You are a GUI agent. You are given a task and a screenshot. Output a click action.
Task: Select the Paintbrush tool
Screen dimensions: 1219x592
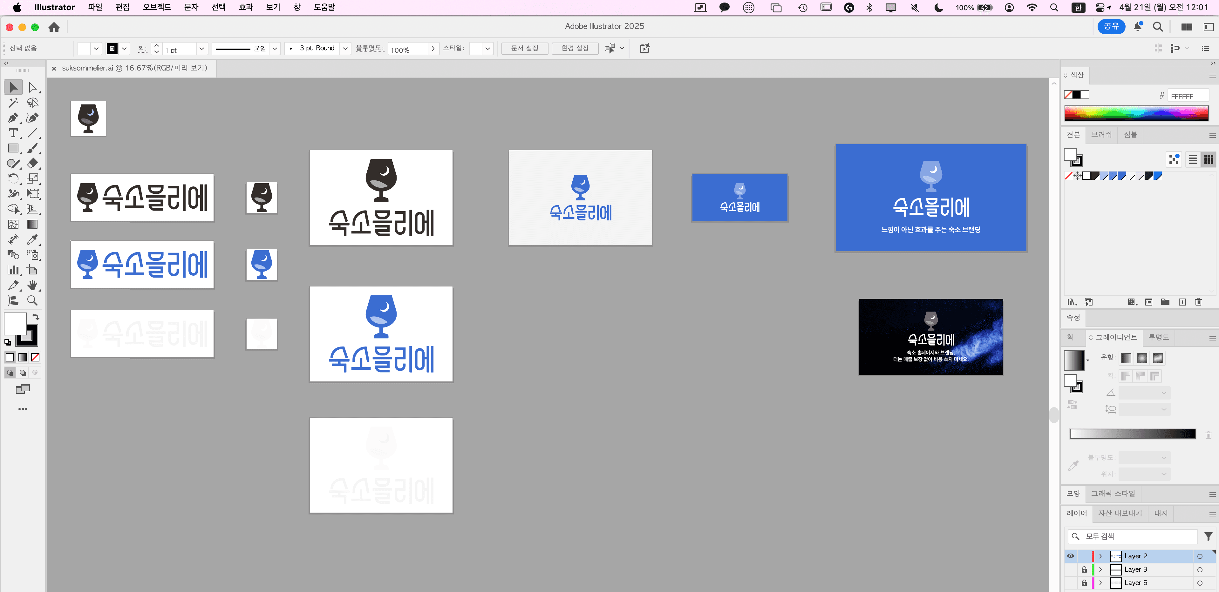coord(32,148)
